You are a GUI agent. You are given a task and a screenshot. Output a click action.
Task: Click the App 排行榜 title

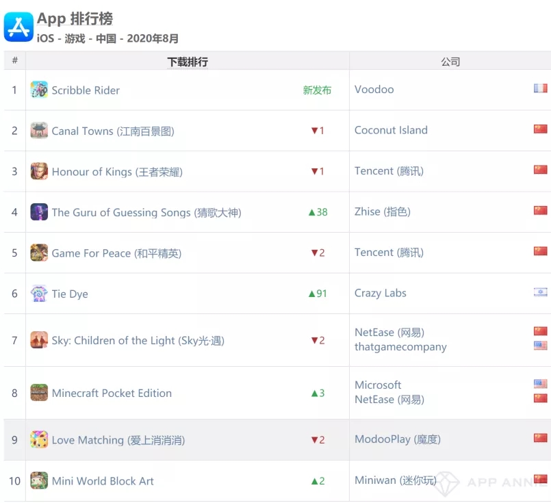point(75,18)
